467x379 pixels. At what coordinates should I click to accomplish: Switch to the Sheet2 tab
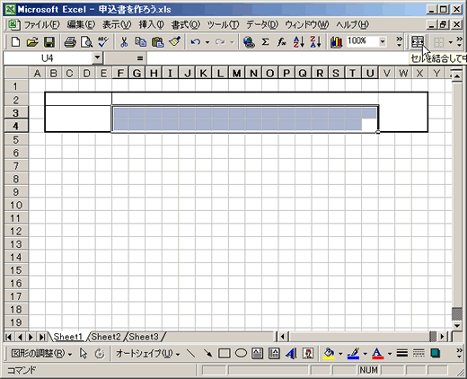point(106,337)
